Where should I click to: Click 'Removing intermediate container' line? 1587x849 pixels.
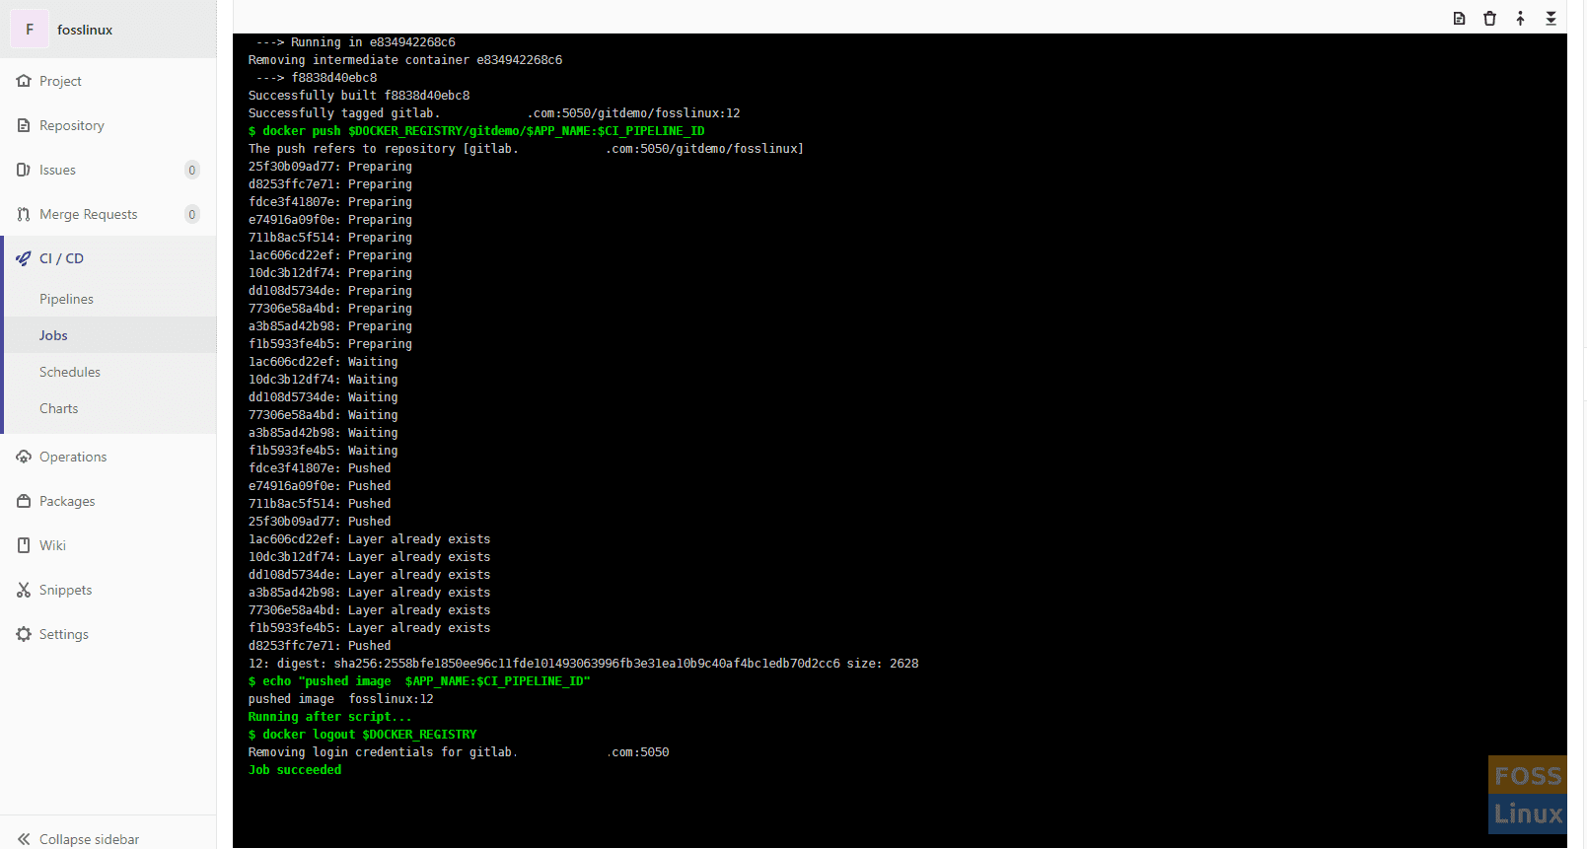coord(405,60)
